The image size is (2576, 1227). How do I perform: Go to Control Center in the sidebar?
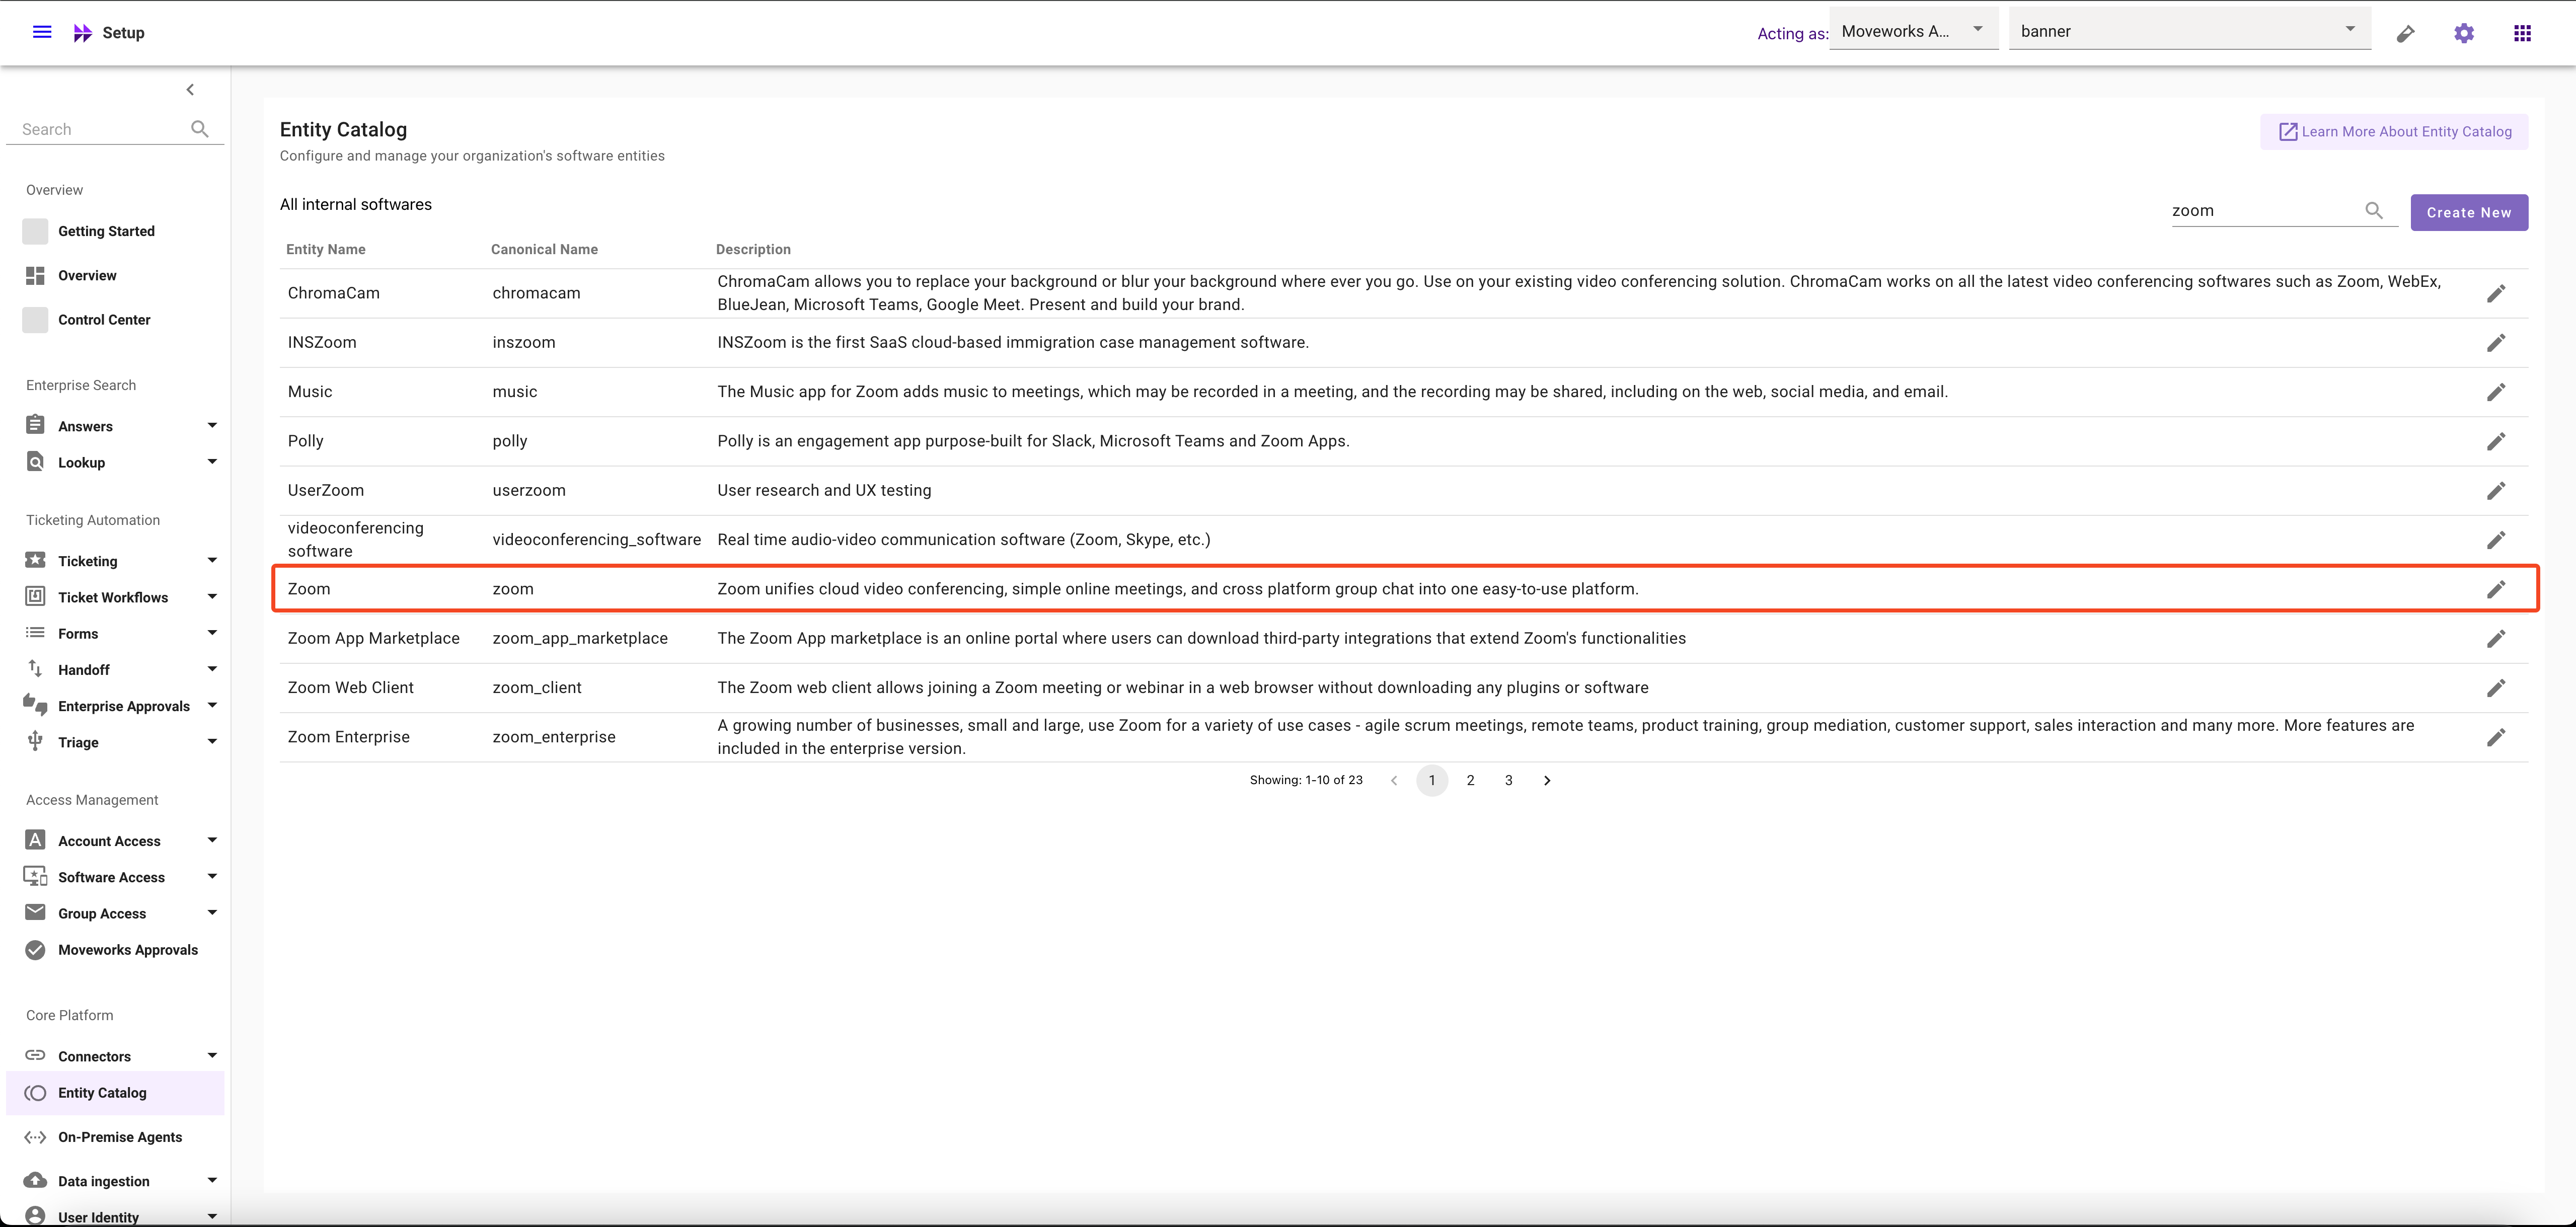click(104, 320)
